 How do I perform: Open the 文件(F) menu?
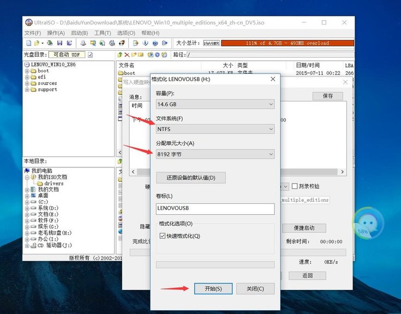33,33
